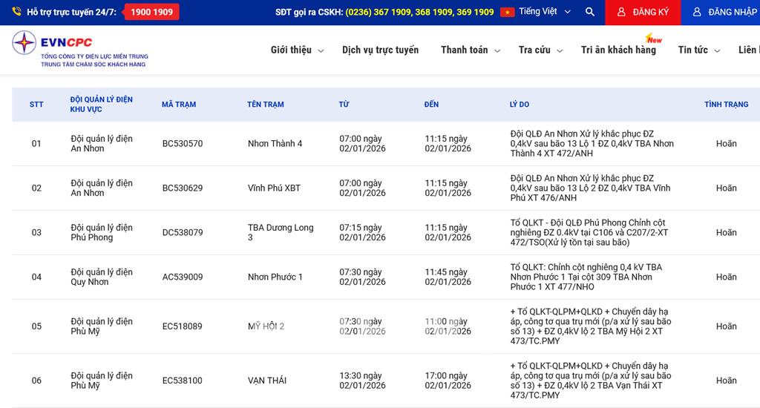Open Tri ân khách hàng page
The width and height of the screenshot is (760, 408).
coord(618,50)
